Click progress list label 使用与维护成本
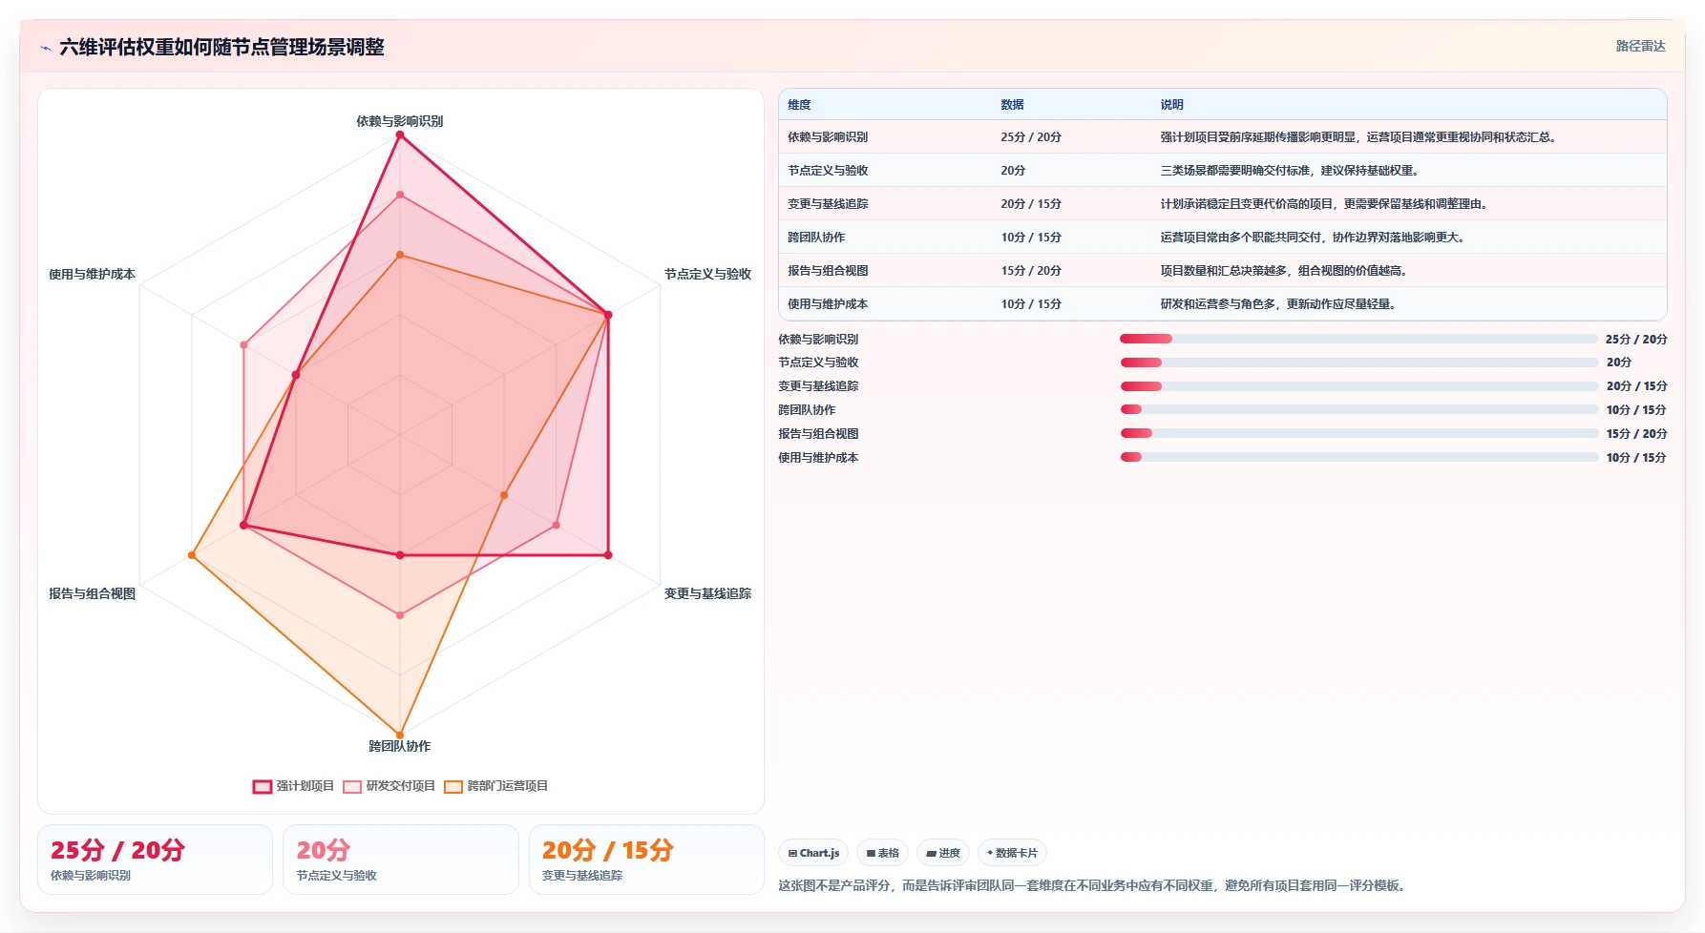Screen dimensions: 1705x933 pyautogui.click(x=818, y=458)
